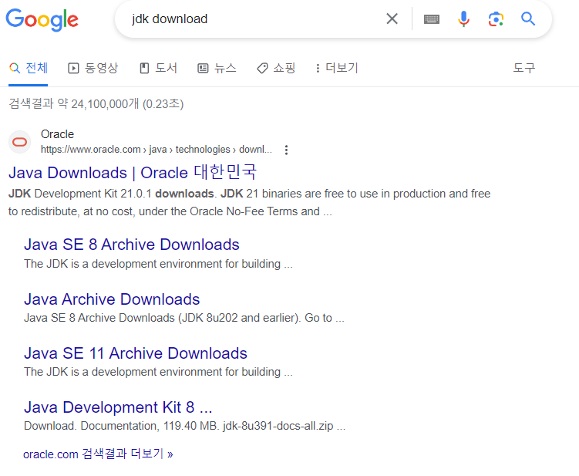Open Java Archive Downloads link

112,299
